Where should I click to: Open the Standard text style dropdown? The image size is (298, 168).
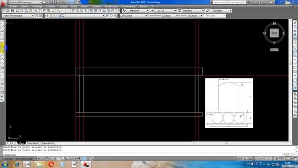click(x=137, y=11)
